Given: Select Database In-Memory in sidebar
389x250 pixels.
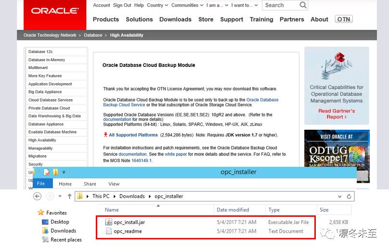Looking at the screenshot, I should coord(56,60).
